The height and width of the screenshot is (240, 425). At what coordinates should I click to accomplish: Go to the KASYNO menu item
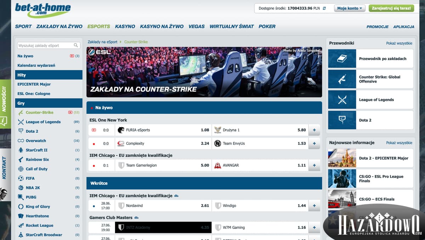125,27
